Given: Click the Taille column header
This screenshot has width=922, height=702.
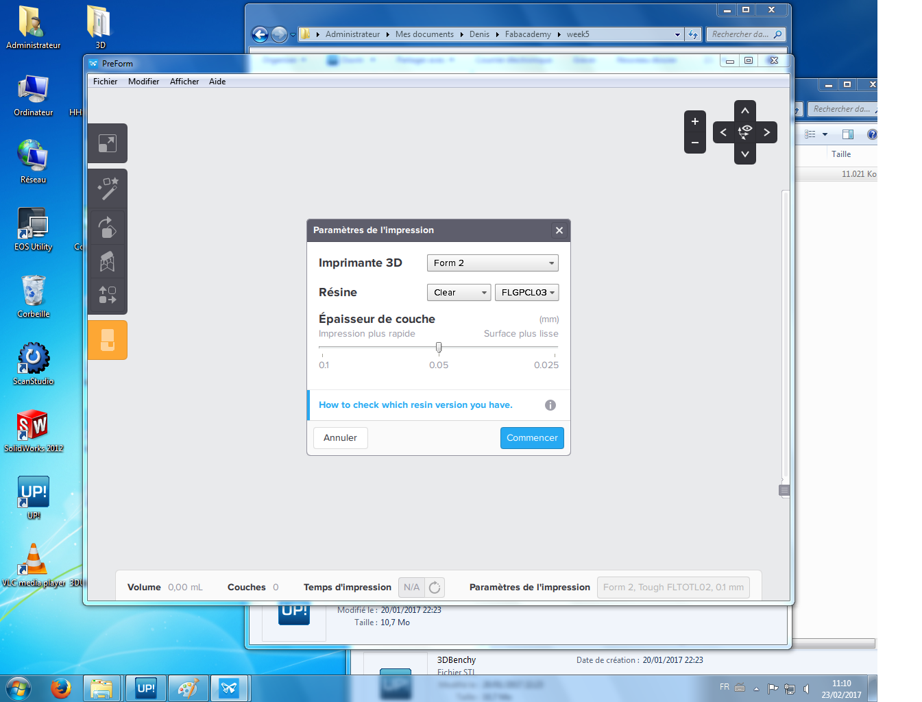Looking at the screenshot, I should pyautogui.click(x=841, y=154).
